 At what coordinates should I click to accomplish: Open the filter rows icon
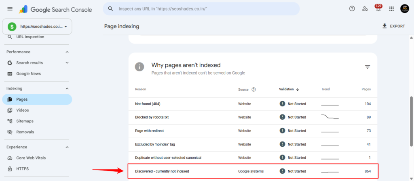point(368,67)
